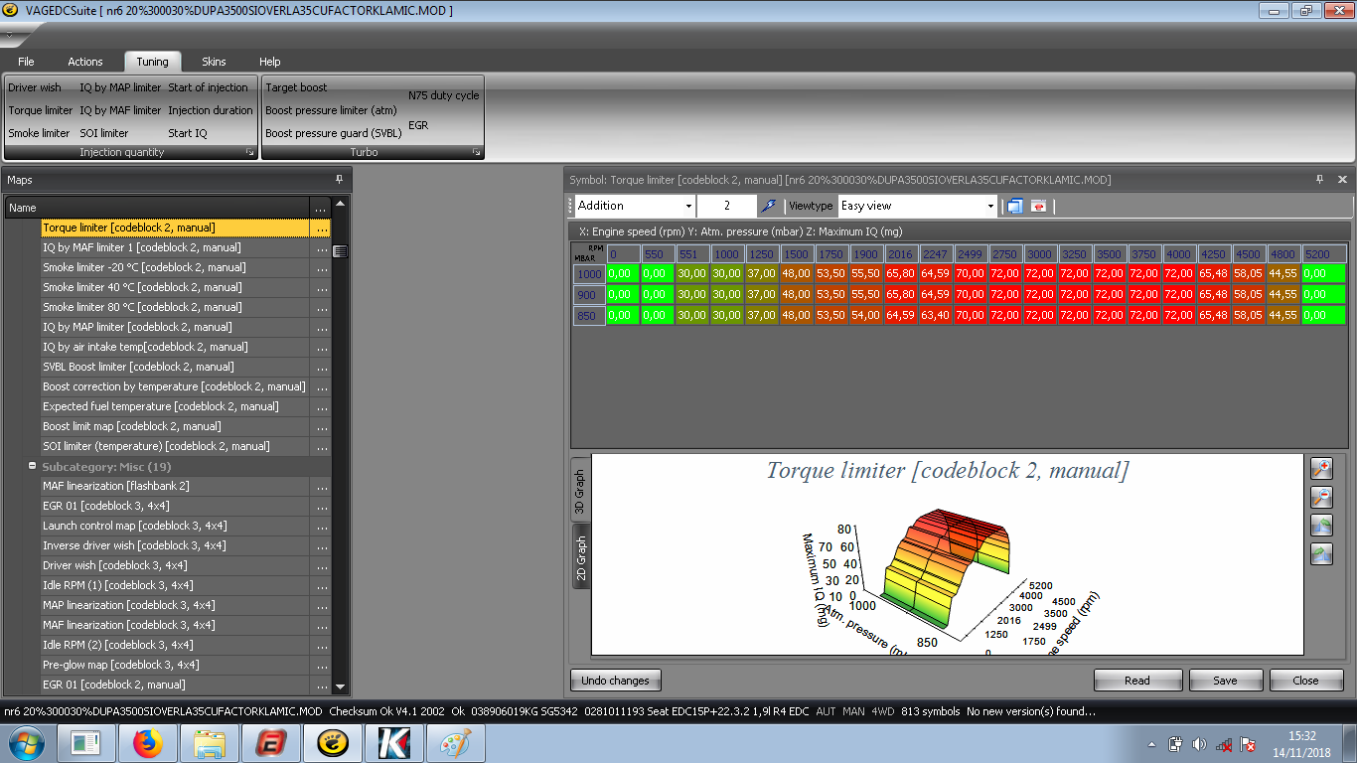Screen dimensions: 1357x763
Task: Click the red-dot camera toolbar icon
Action: [1038, 206]
